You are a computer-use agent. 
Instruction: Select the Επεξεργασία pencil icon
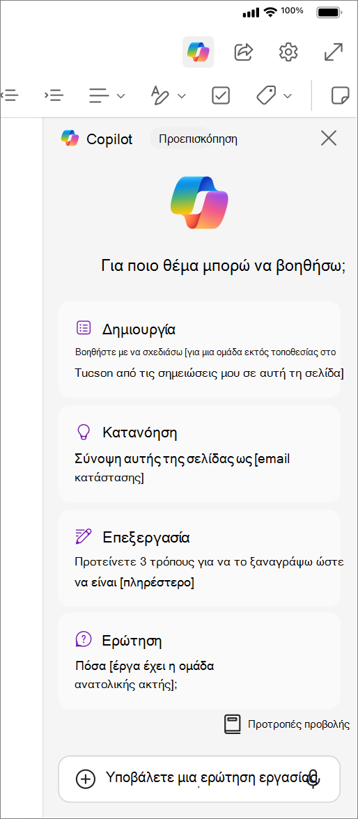[84, 536]
